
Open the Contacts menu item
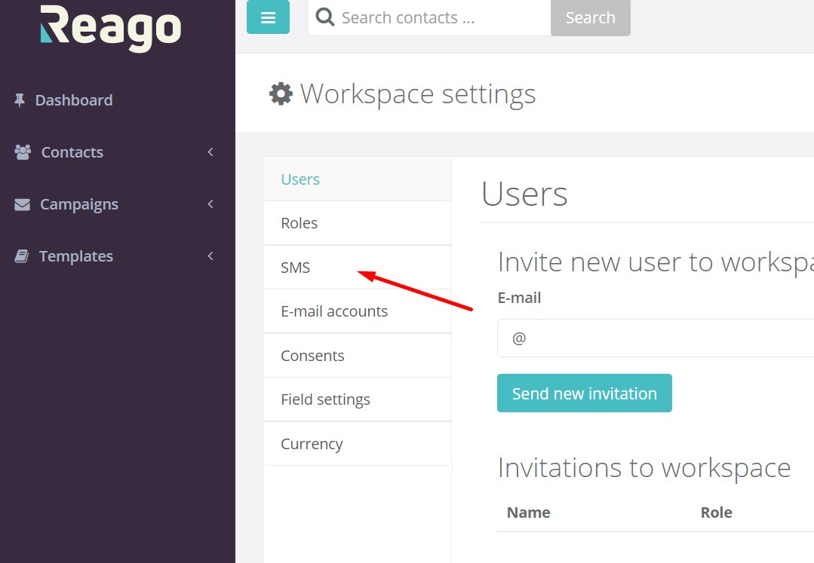pyautogui.click(x=72, y=152)
